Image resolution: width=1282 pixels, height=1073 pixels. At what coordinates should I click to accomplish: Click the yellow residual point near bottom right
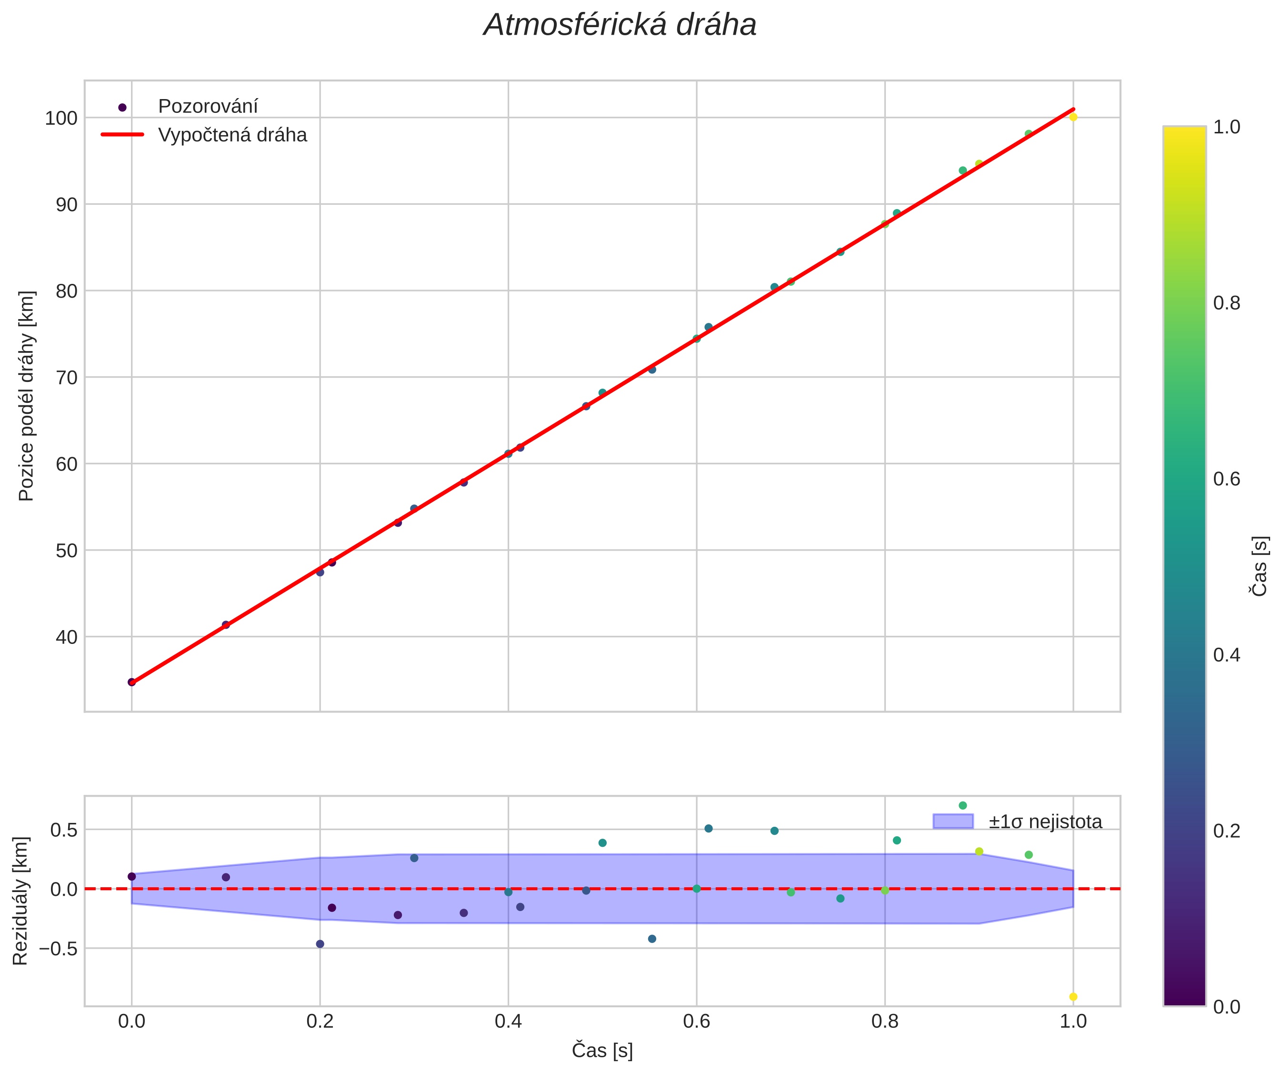[x=1073, y=997]
